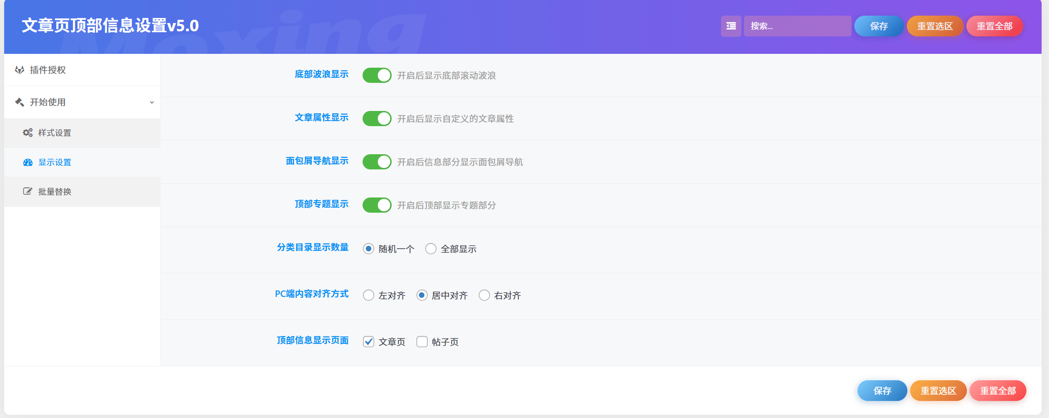The width and height of the screenshot is (1049, 418).
Task: Select the 全部显示 radio option
Action: click(430, 249)
